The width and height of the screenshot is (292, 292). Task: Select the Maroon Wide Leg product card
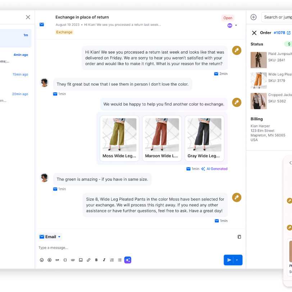pos(161,138)
